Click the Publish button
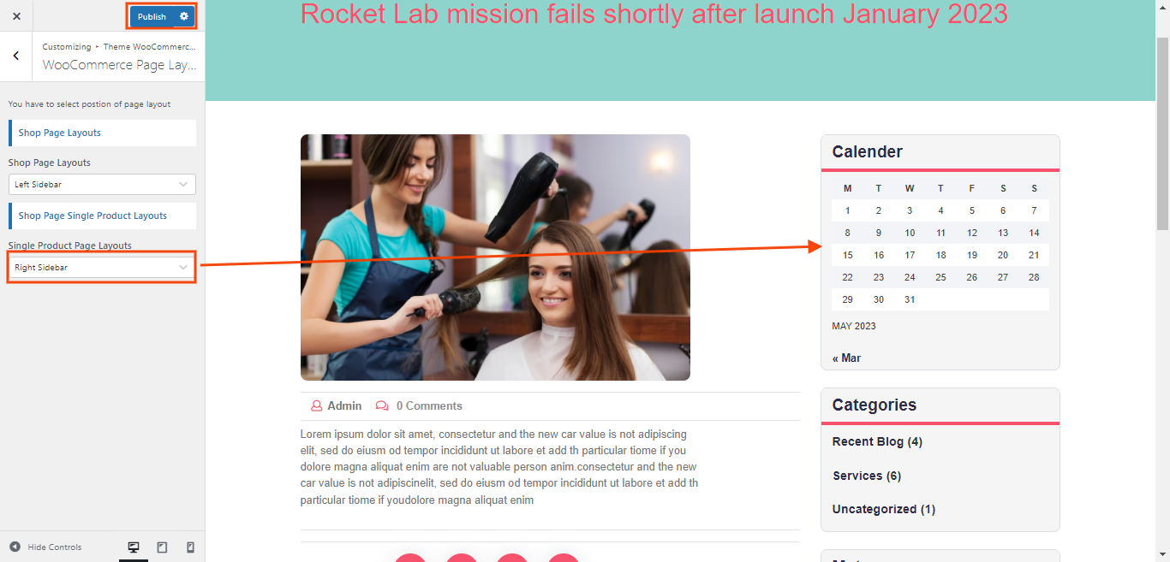 (x=152, y=16)
